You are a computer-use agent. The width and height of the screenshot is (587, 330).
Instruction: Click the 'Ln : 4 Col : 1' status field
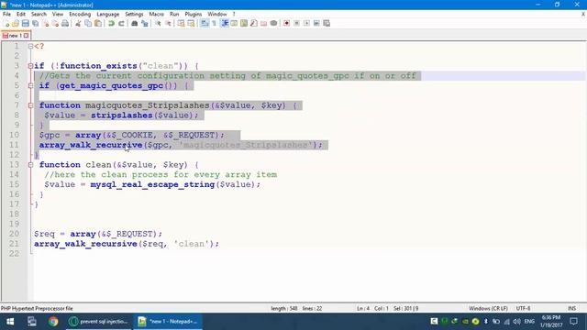click(372, 309)
